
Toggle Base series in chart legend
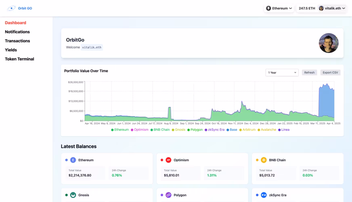pos(232,130)
